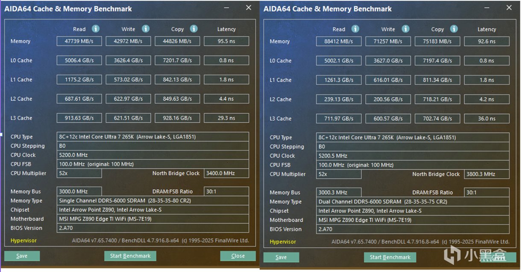Click L3 Cache latency 29.3 ns
Viewport: 522px width, 272px height.
click(x=226, y=118)
